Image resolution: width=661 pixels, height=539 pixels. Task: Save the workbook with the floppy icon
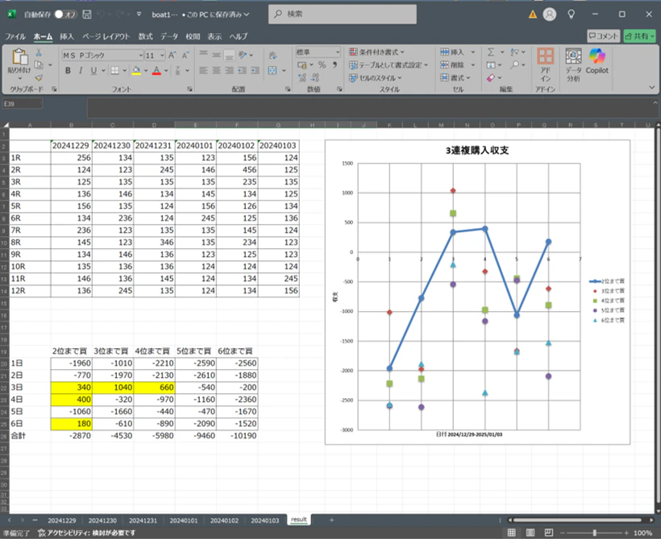click(x=87, y=15)
